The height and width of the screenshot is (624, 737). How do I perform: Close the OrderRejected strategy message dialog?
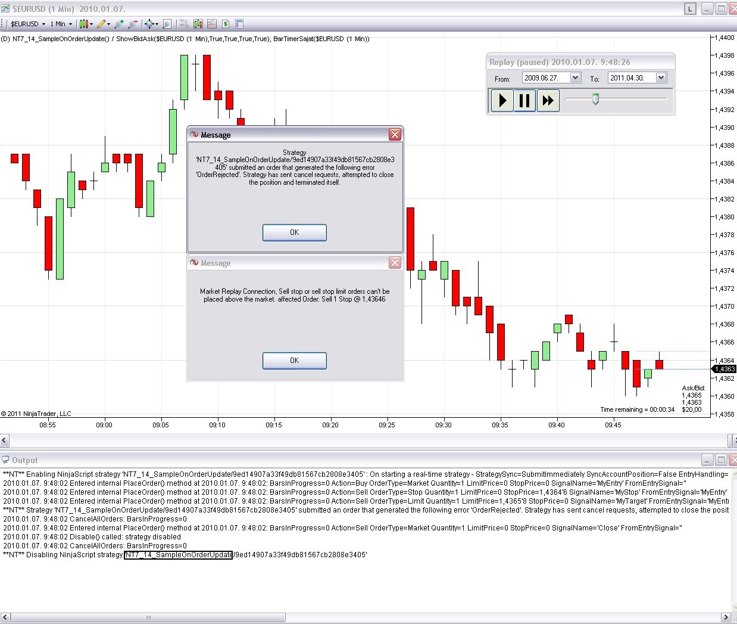395,135
